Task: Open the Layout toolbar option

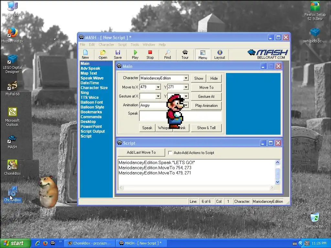Action: click(219, 54)
